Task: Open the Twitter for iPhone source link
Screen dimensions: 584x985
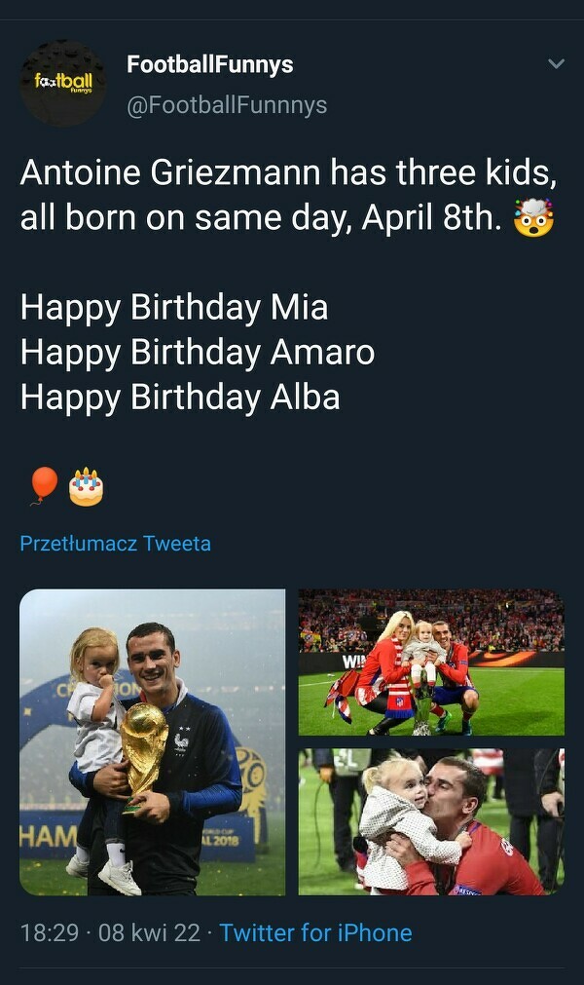Action: [315, 932]
